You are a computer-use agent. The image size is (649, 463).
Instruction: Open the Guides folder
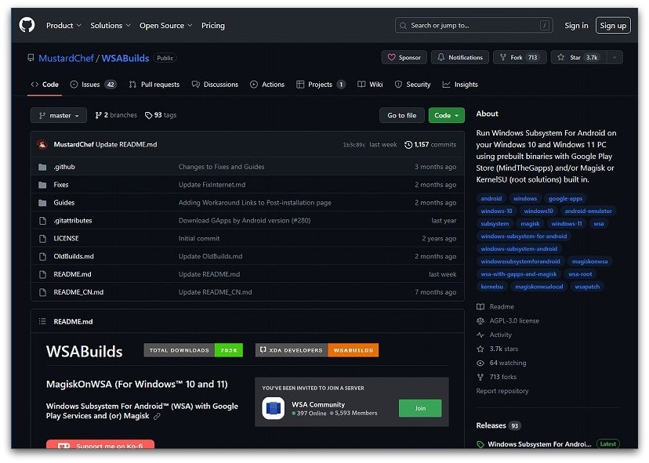click(63, 203)
